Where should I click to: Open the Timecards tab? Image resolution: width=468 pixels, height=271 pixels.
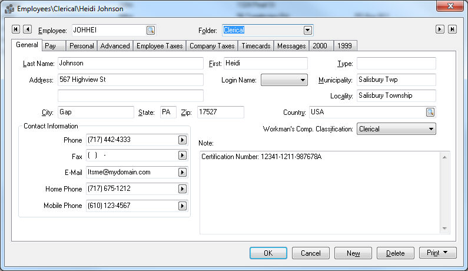point(256,46)
